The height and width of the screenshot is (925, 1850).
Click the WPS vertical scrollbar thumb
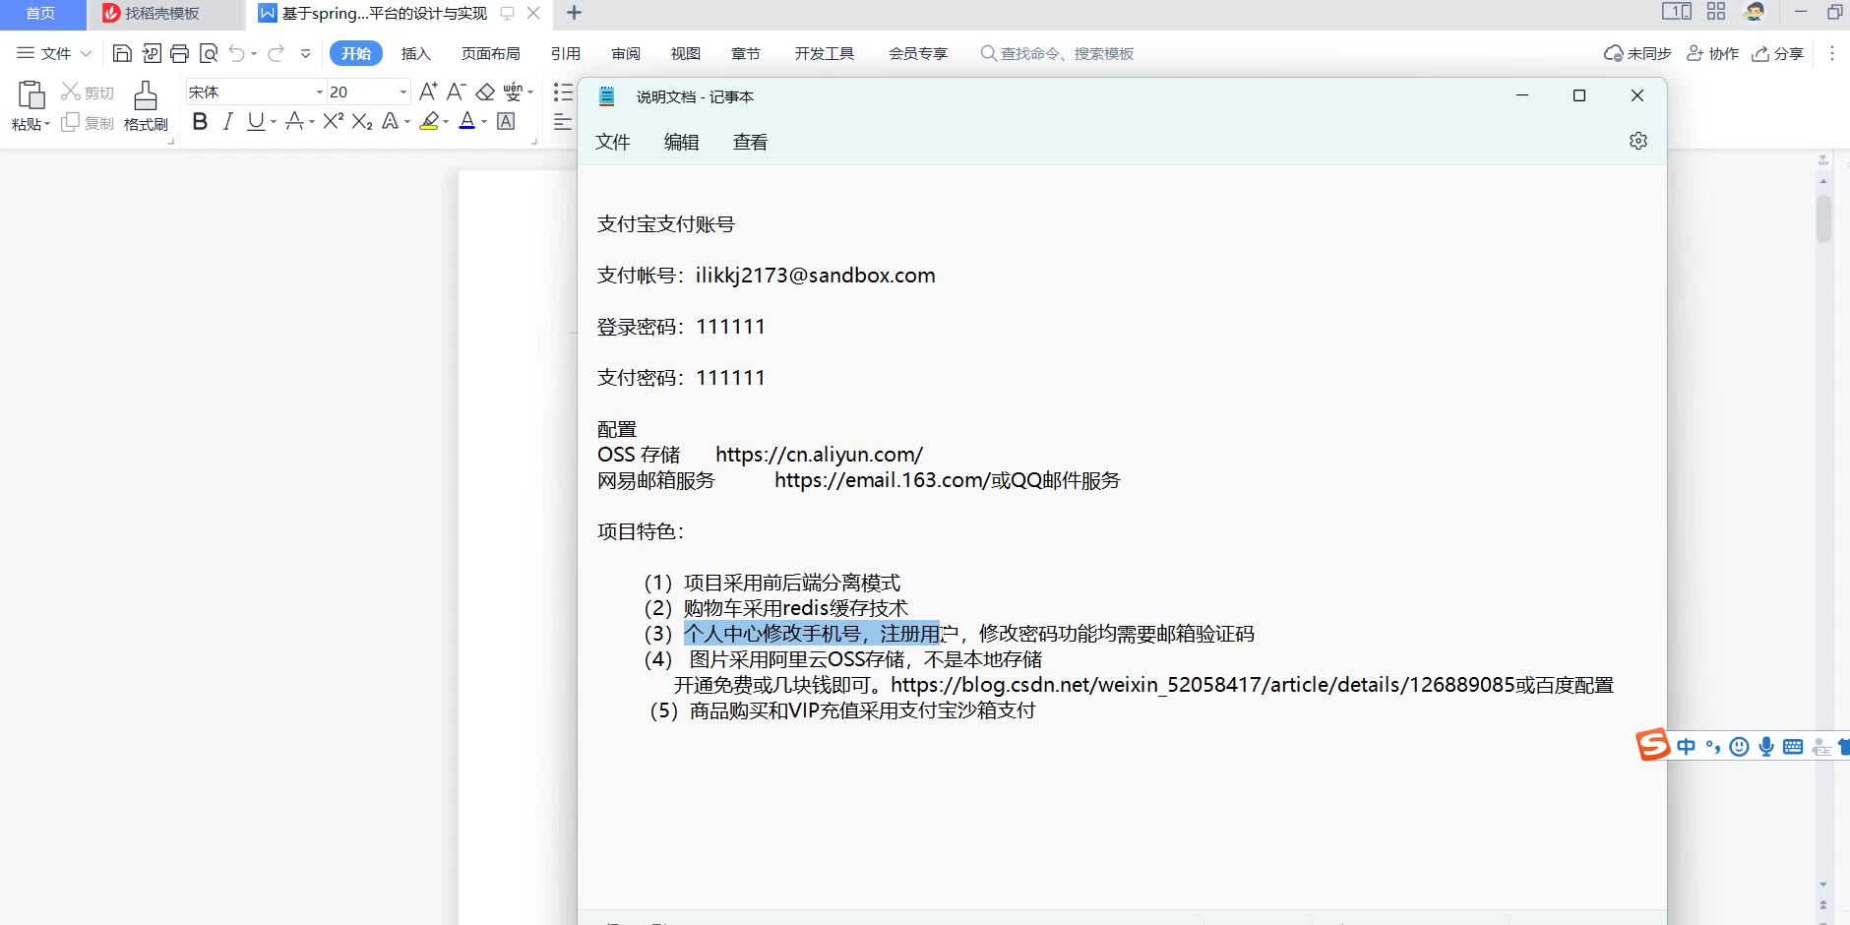pos(1823,218)
